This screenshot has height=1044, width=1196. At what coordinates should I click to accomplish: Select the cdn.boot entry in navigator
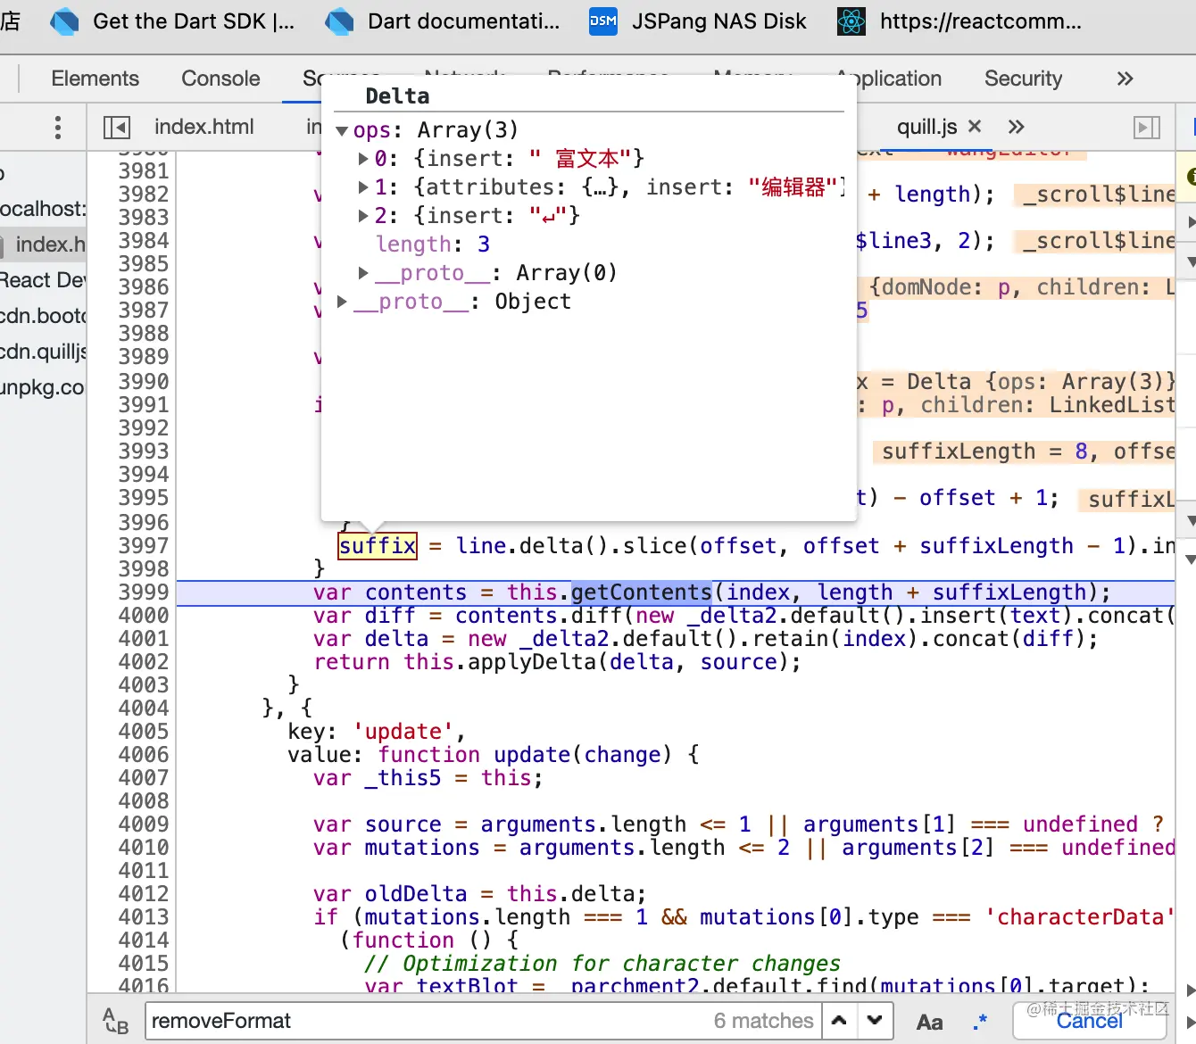[x=43, y=316]
